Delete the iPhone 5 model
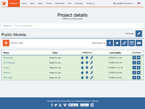The width and height of the screenshot is (145, 109). tap(139, 73)
